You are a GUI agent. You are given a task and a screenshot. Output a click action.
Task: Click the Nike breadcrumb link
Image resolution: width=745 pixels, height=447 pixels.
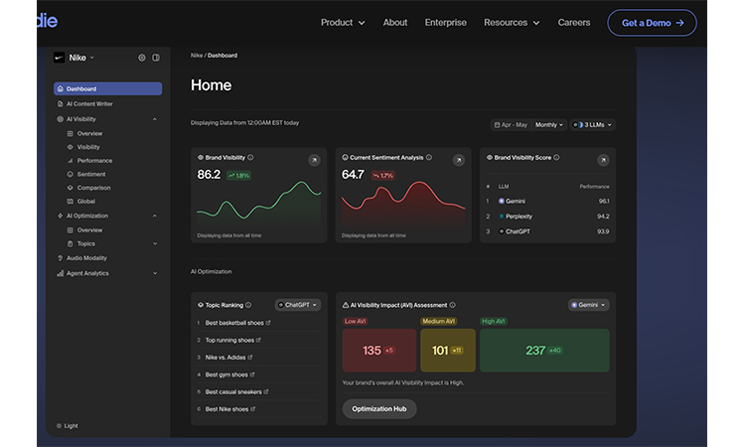pyautogui.click(x=197, y=56)
